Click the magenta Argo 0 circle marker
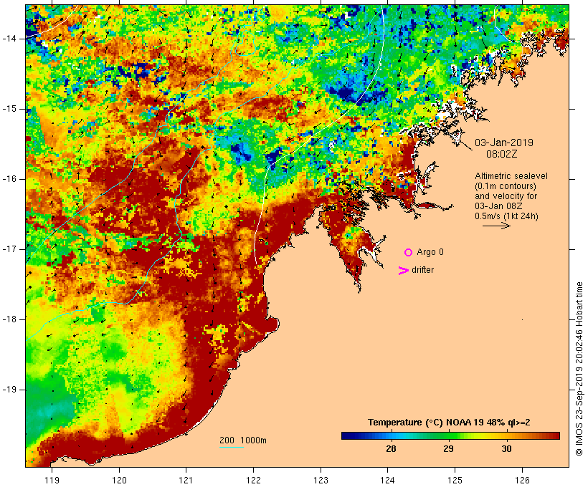 pos(409,253)
